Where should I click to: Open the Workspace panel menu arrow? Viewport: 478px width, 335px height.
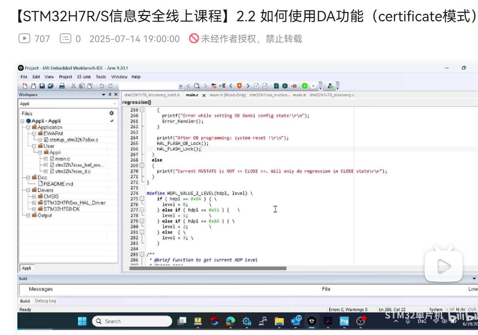pos(104,95)
